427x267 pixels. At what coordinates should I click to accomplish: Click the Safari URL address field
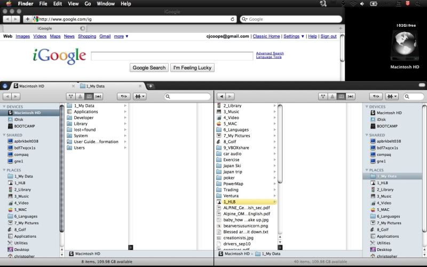tap(135, 19)
